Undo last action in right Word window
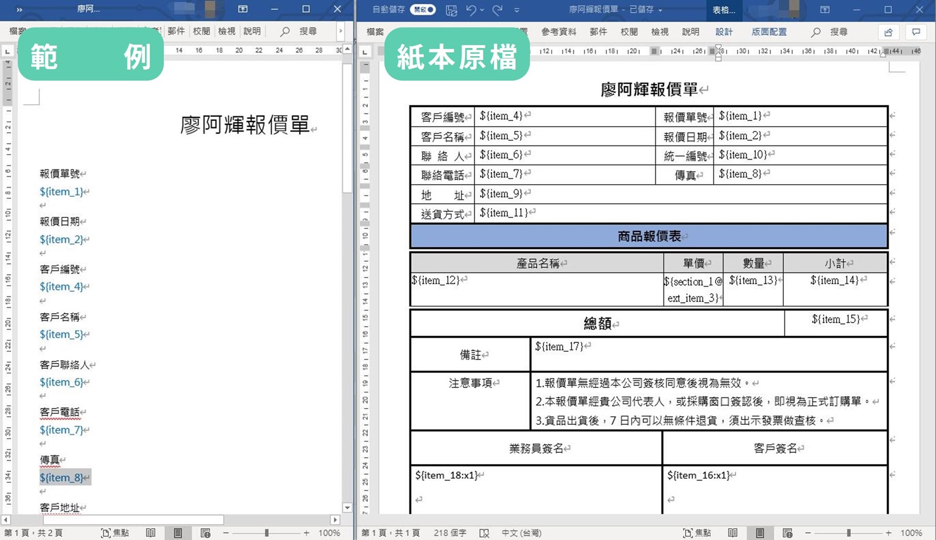Viewport: 936px width, 540px height. (x=471, y=10)
